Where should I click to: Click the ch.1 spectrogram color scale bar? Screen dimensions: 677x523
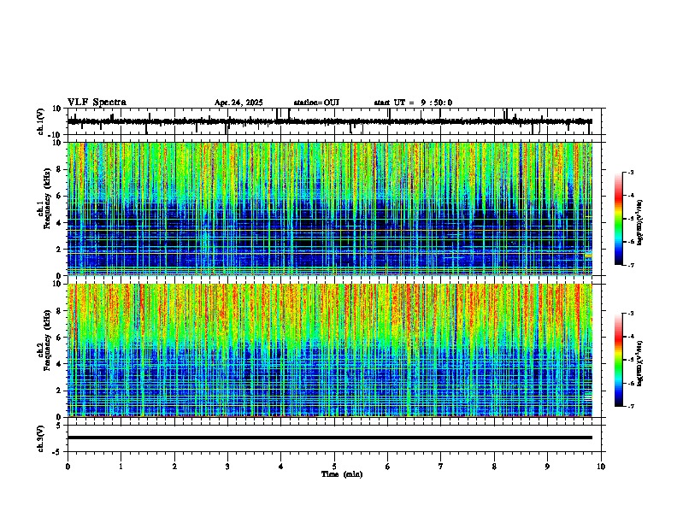point(618,219)
